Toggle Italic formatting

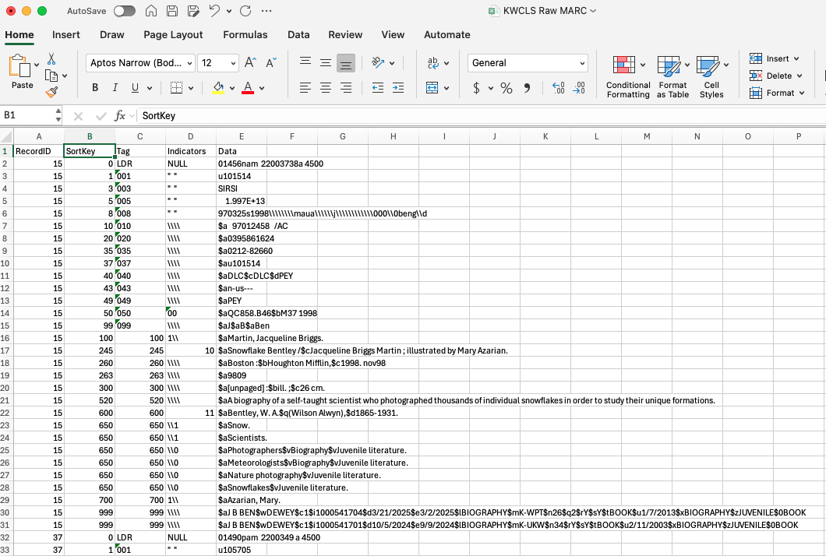115,88
